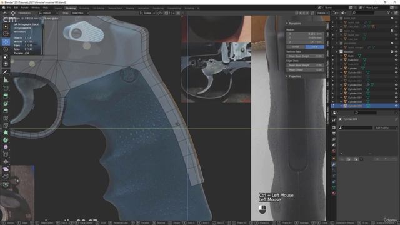Select the Rotate tool
The width and height of the screenshot is (400, 225).
(6, 49)
